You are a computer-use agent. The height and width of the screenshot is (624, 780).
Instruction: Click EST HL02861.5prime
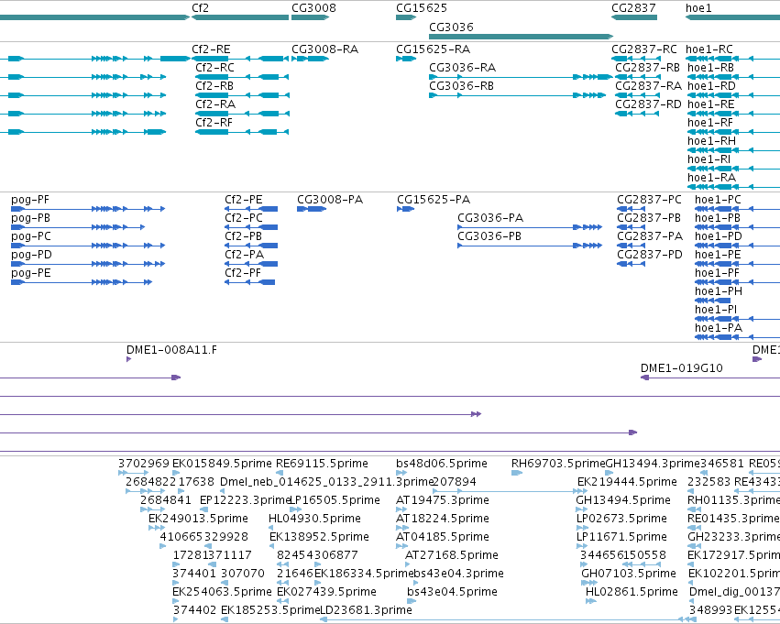[632, 592]
